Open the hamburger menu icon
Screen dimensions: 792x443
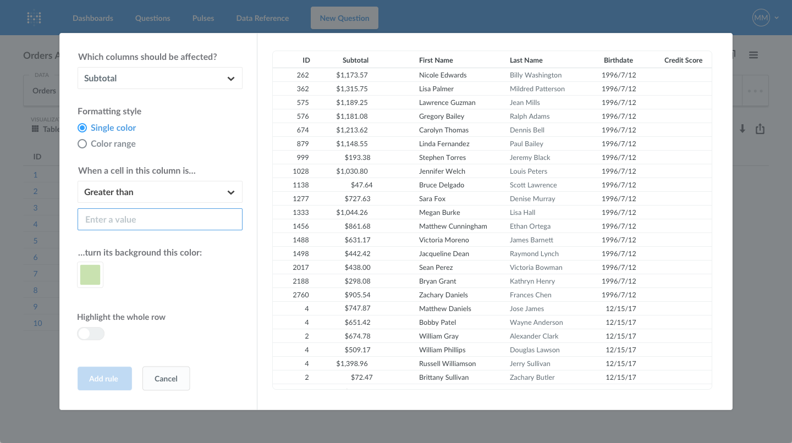tap(754, 55)
